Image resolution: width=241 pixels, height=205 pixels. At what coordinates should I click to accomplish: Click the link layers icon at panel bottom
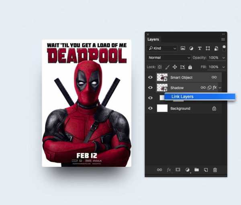(x=159, y=170)
